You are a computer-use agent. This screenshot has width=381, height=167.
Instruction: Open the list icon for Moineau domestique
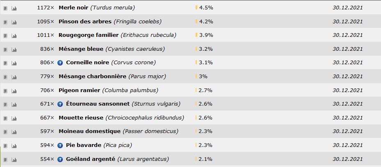point(5,132)
